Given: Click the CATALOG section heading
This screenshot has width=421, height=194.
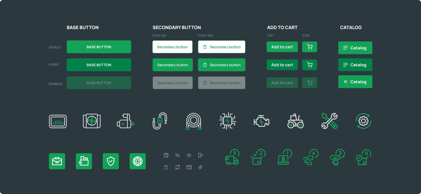Looking at the screenshot, I should [351, 27].
